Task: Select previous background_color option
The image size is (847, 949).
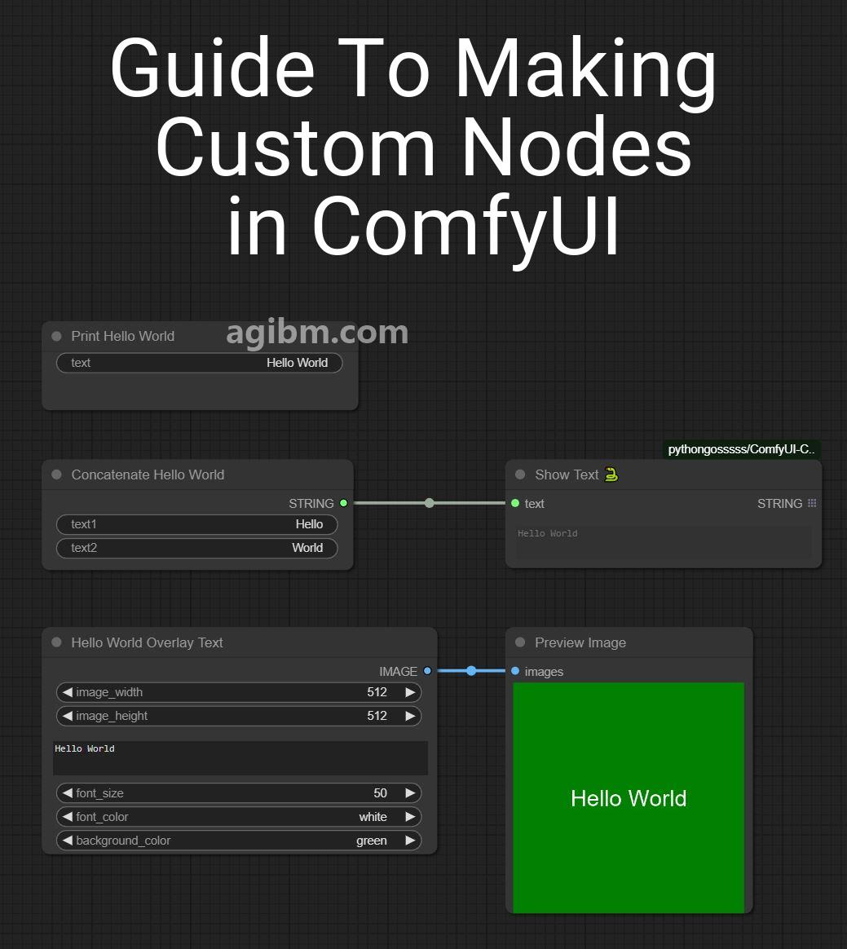Action: (x=67, y=840)
